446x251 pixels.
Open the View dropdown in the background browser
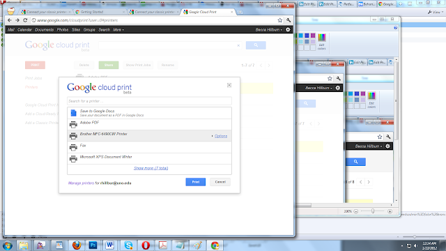[x=436, y=12]
